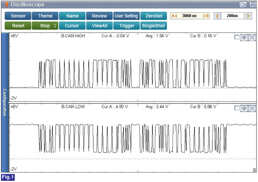
Task: Click the Cur B : 5.06 V reading
Action: tap(203, 107)
